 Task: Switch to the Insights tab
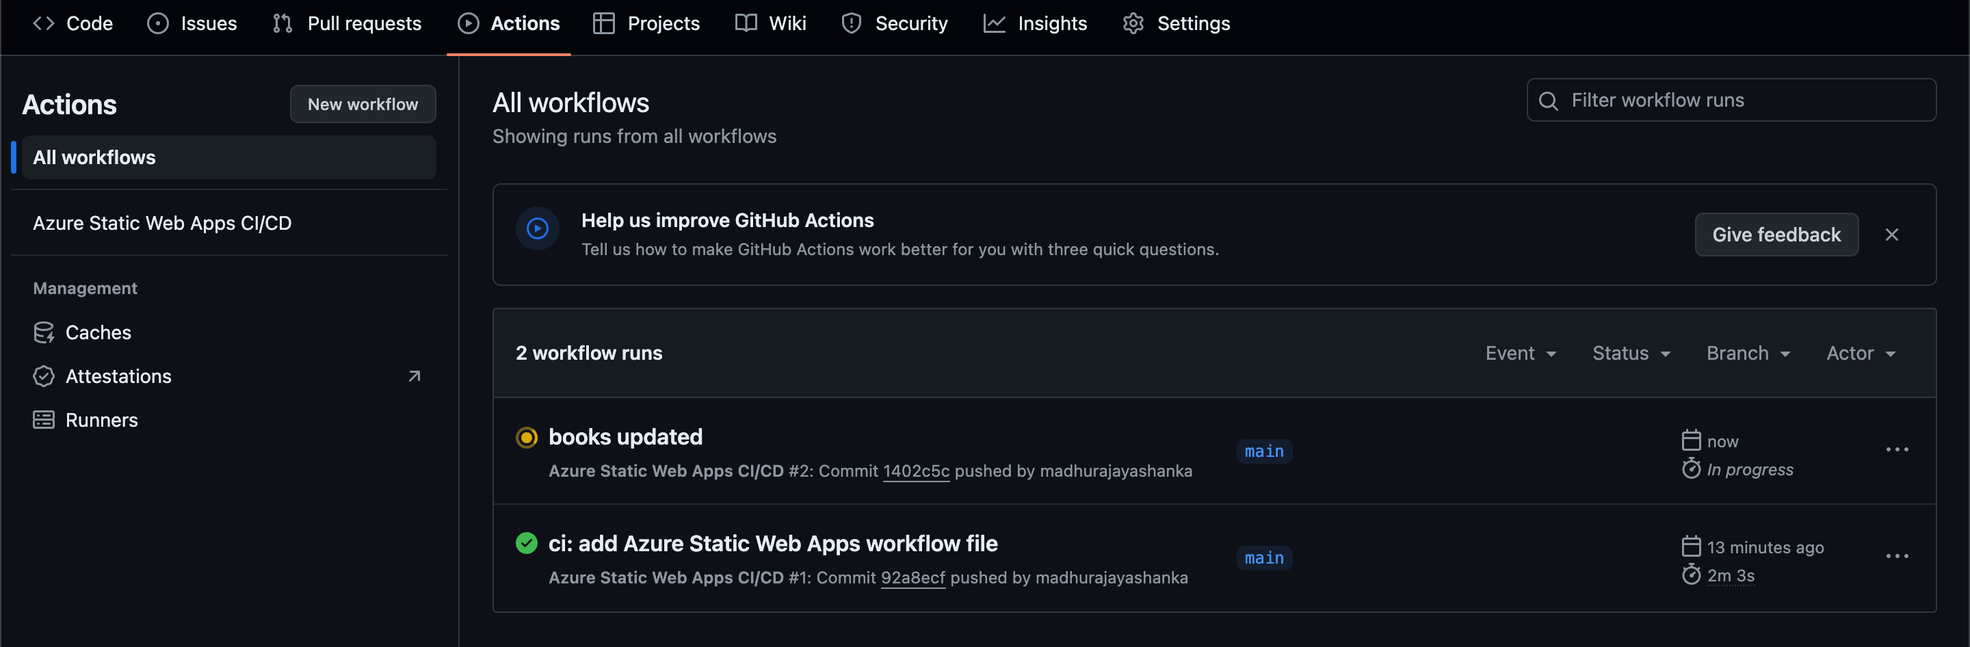1035,24
